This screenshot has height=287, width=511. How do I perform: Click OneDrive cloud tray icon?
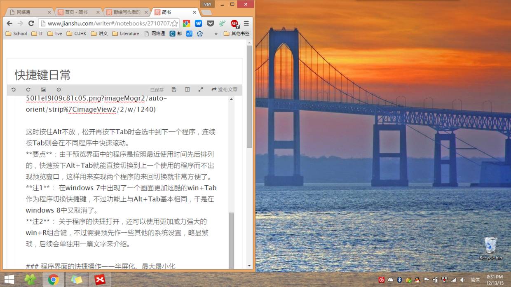(x=391, y=280)
